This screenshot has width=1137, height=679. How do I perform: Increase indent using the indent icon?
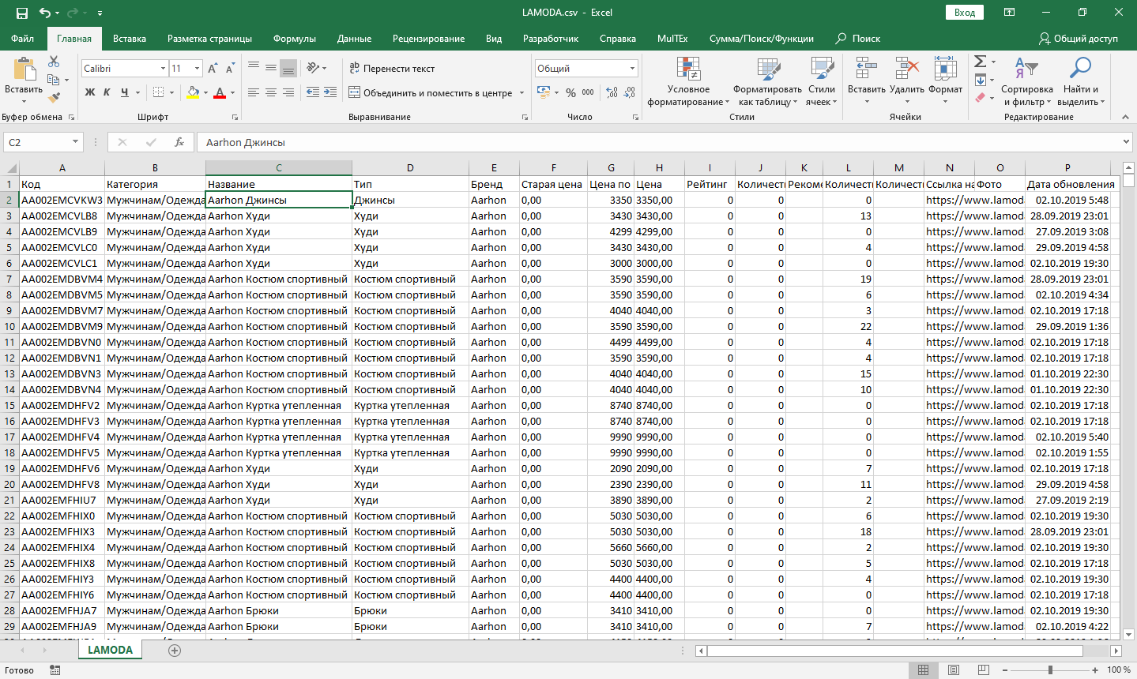330,92
